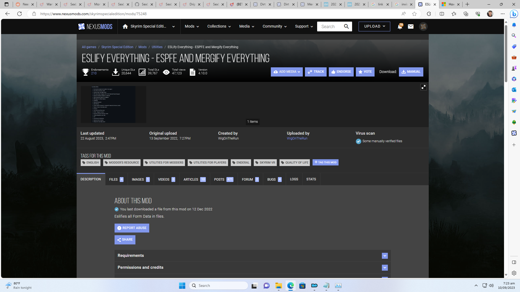520x292 pixels.
Task: Open the Mods dropdown menu
Action: click(x=192, y=26)
